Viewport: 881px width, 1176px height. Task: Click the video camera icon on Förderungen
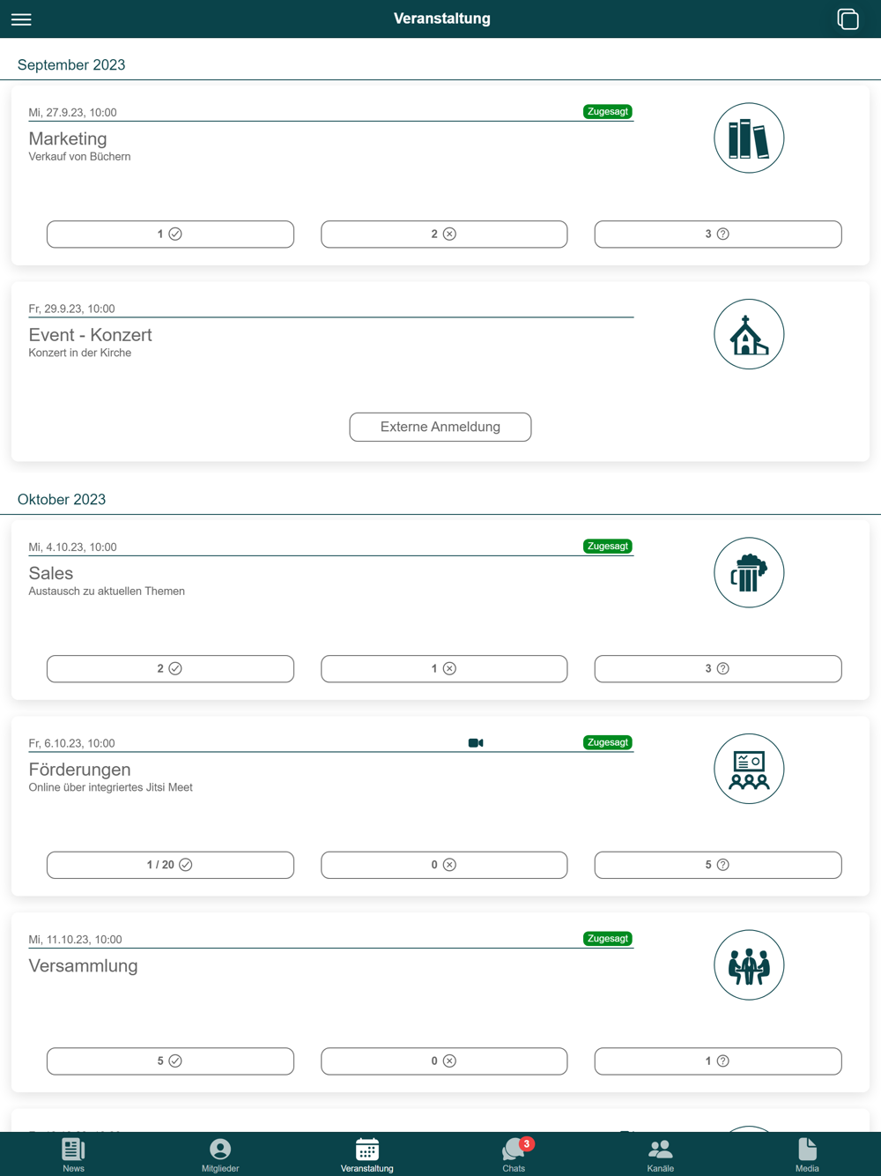[476, 743]
